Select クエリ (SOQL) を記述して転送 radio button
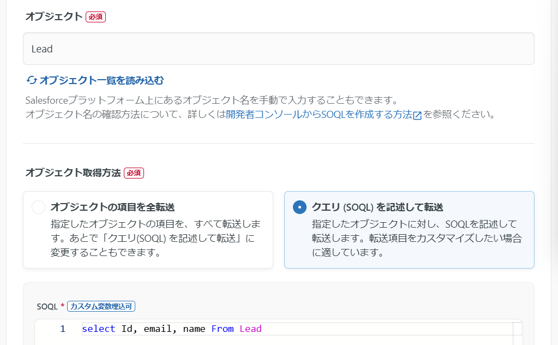The image size is (558, 345). 299,207
